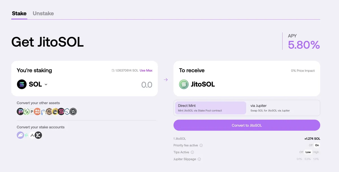This screenshot has width=339, height=172.
Task: Select the blue penguin asset icon
Action: click(x=43, y=112)
